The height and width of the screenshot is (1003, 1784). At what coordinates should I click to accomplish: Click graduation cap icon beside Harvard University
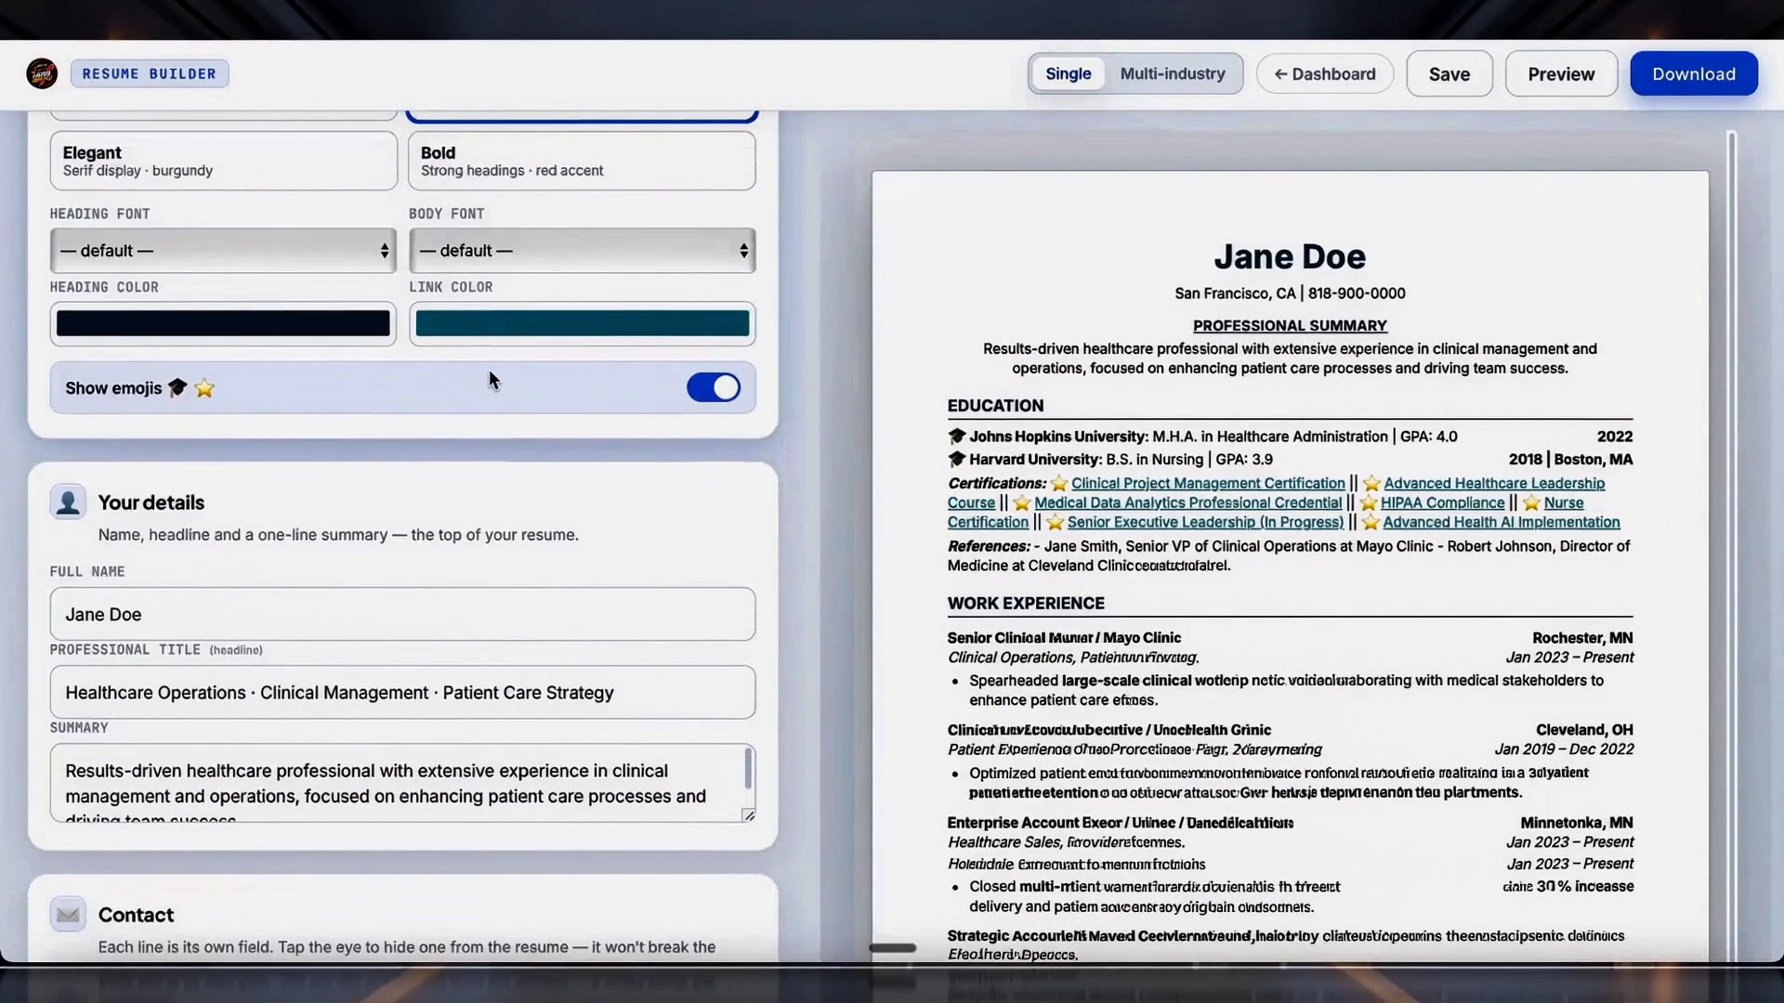tap(956, 459)
